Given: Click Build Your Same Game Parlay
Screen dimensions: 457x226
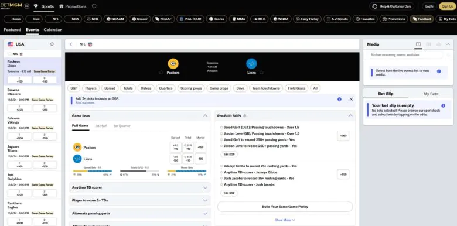Looking at the screenshot, I should (x=285, y=207).
